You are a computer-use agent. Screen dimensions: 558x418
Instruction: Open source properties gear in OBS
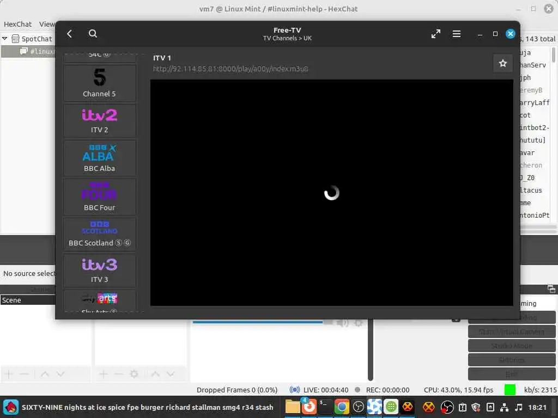point(134,374)
